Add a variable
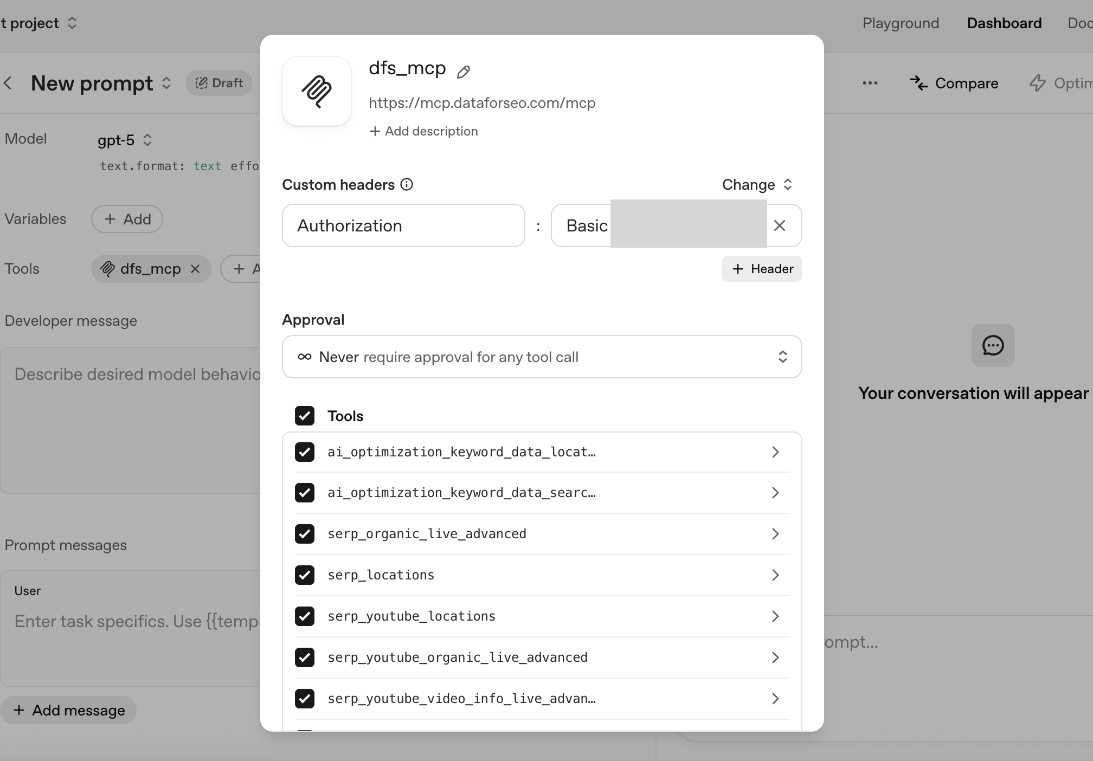Image resolution: width=1093 pixels, height=761 pixels. click(x=127, y=219)
